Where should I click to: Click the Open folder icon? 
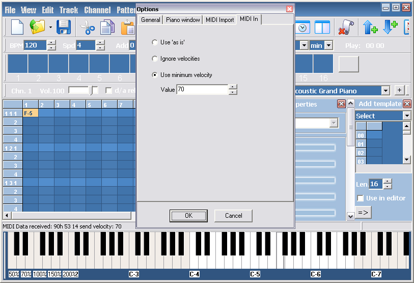pyautogui.click(x=37, y=27)
